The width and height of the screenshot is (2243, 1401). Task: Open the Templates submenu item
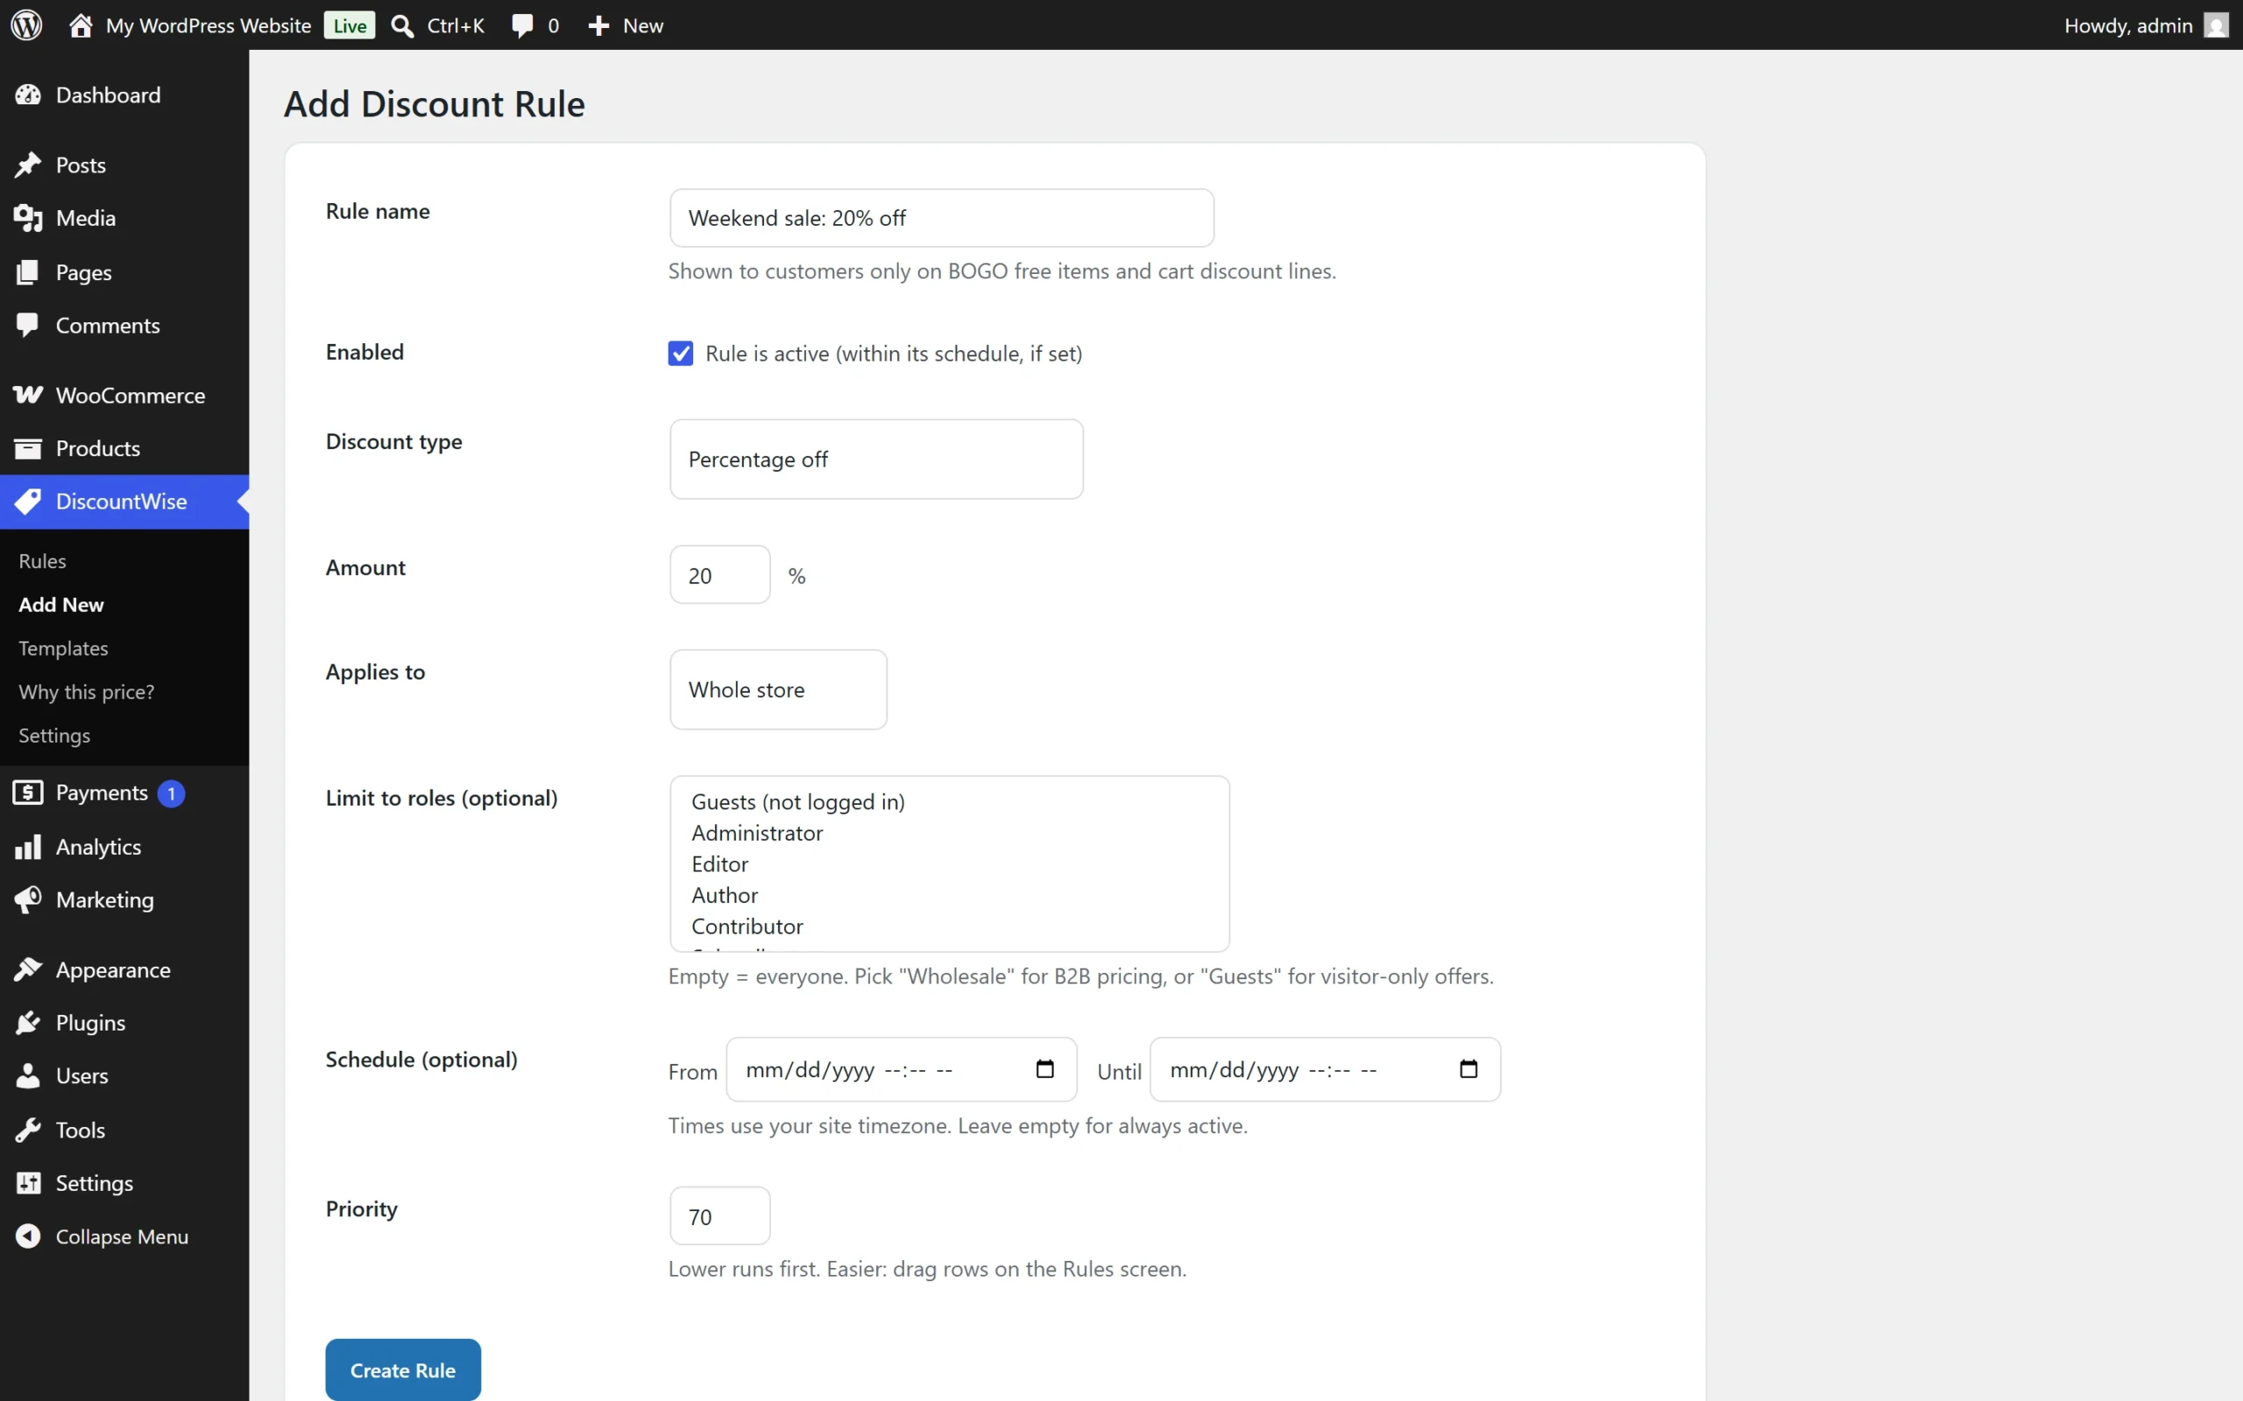tap(63, 648)
